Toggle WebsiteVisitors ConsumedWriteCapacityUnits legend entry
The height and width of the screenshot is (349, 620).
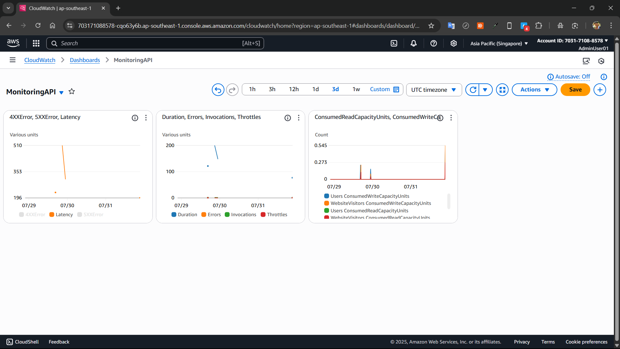pos(378,203)
